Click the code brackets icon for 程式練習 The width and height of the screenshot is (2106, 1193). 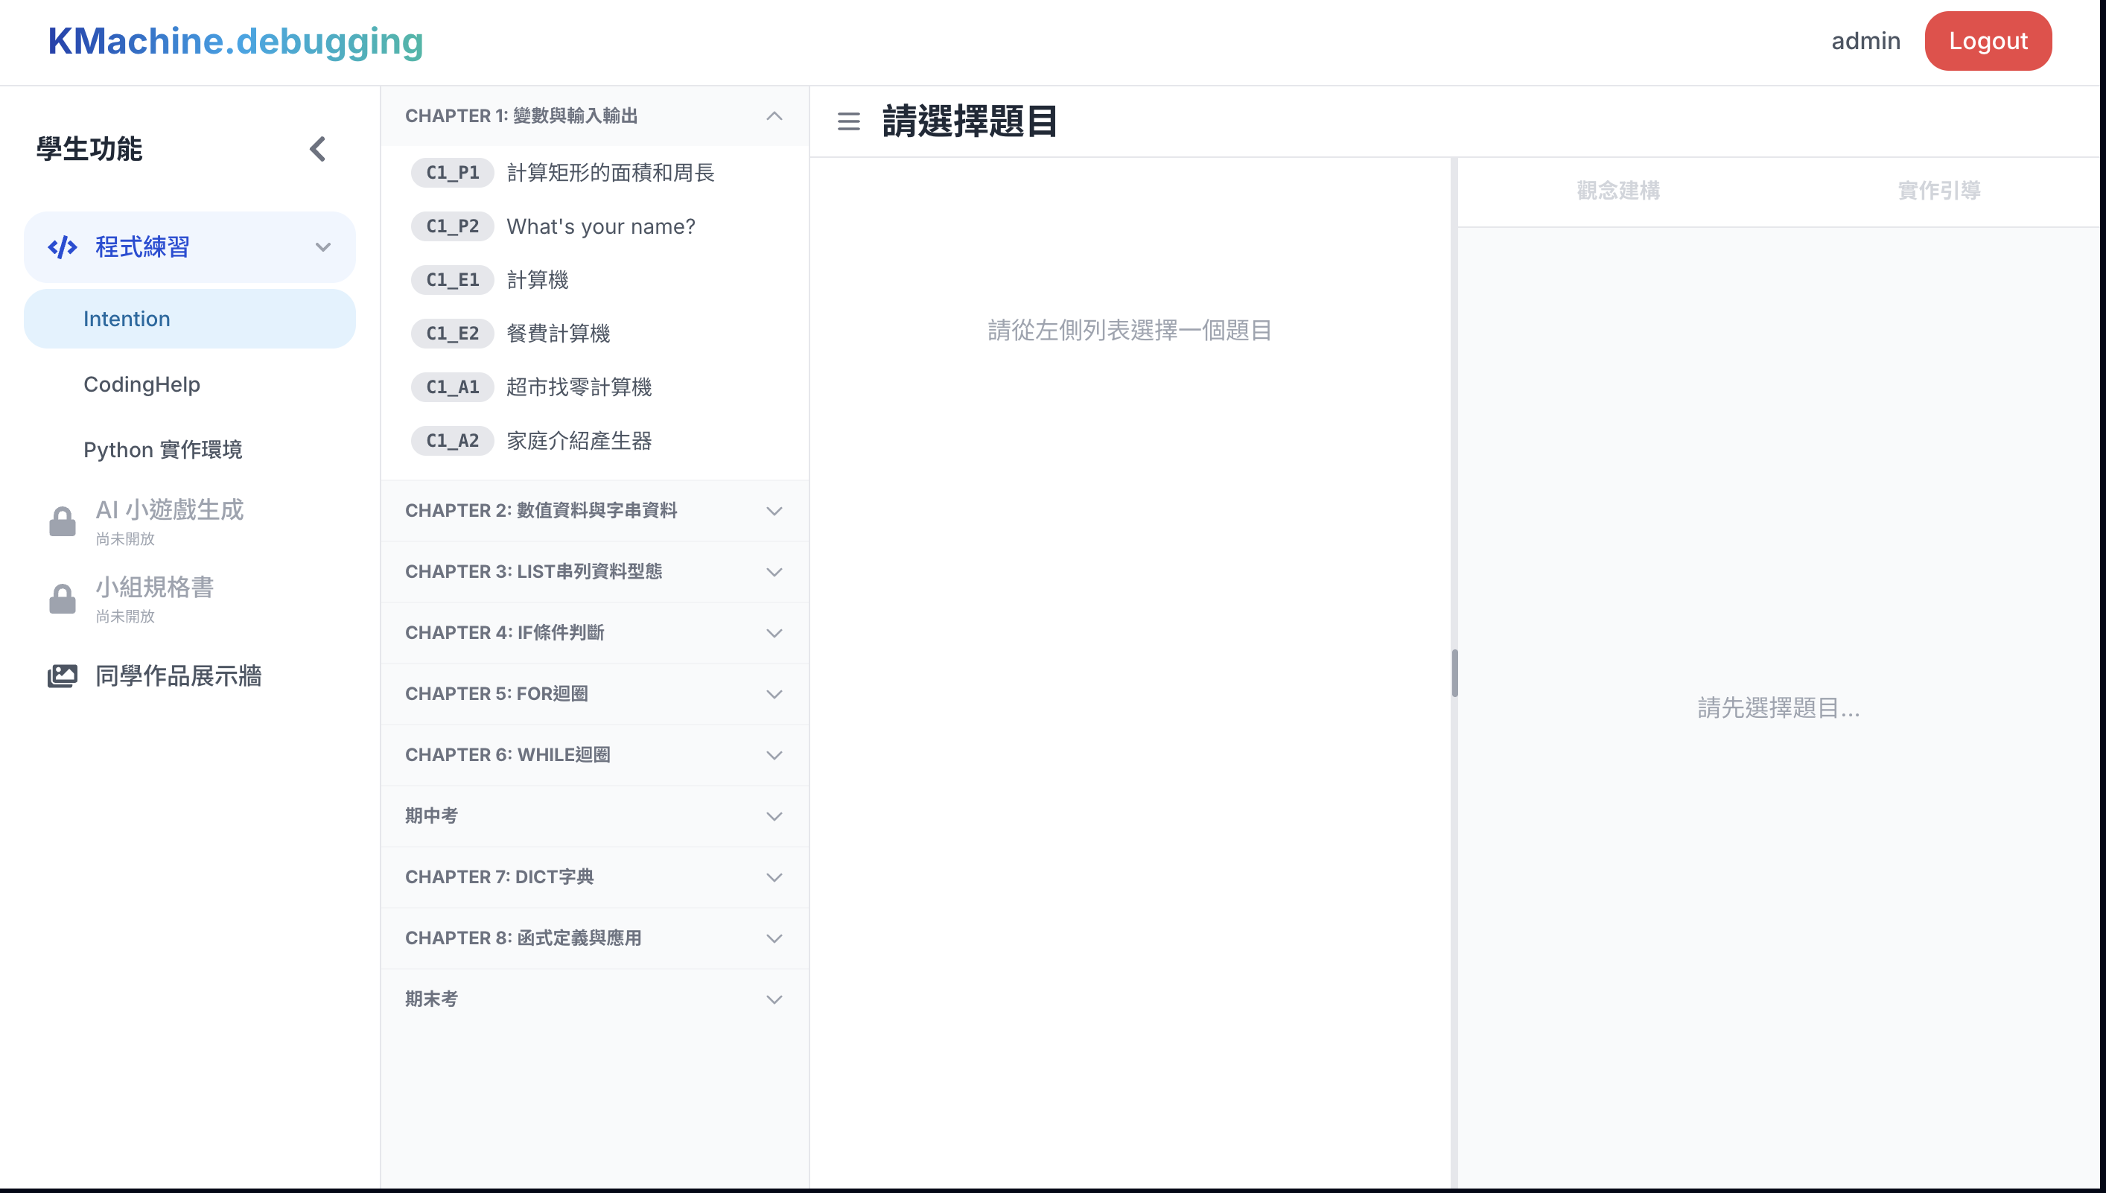click(x=63, y=247)
